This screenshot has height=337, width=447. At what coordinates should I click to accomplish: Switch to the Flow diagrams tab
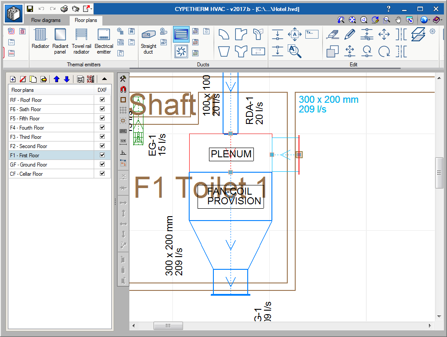pos(46,20)
